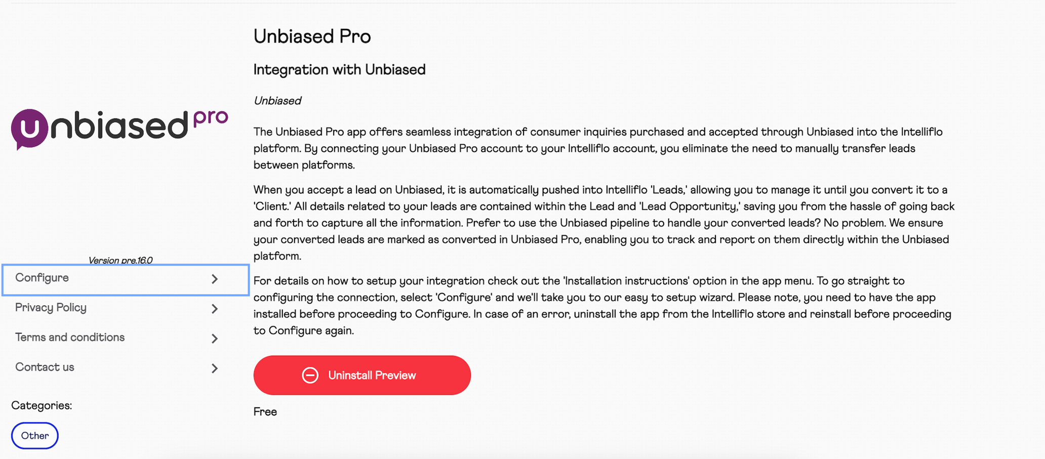
Task: Select the Other category tag
Action: coord(35,436)
